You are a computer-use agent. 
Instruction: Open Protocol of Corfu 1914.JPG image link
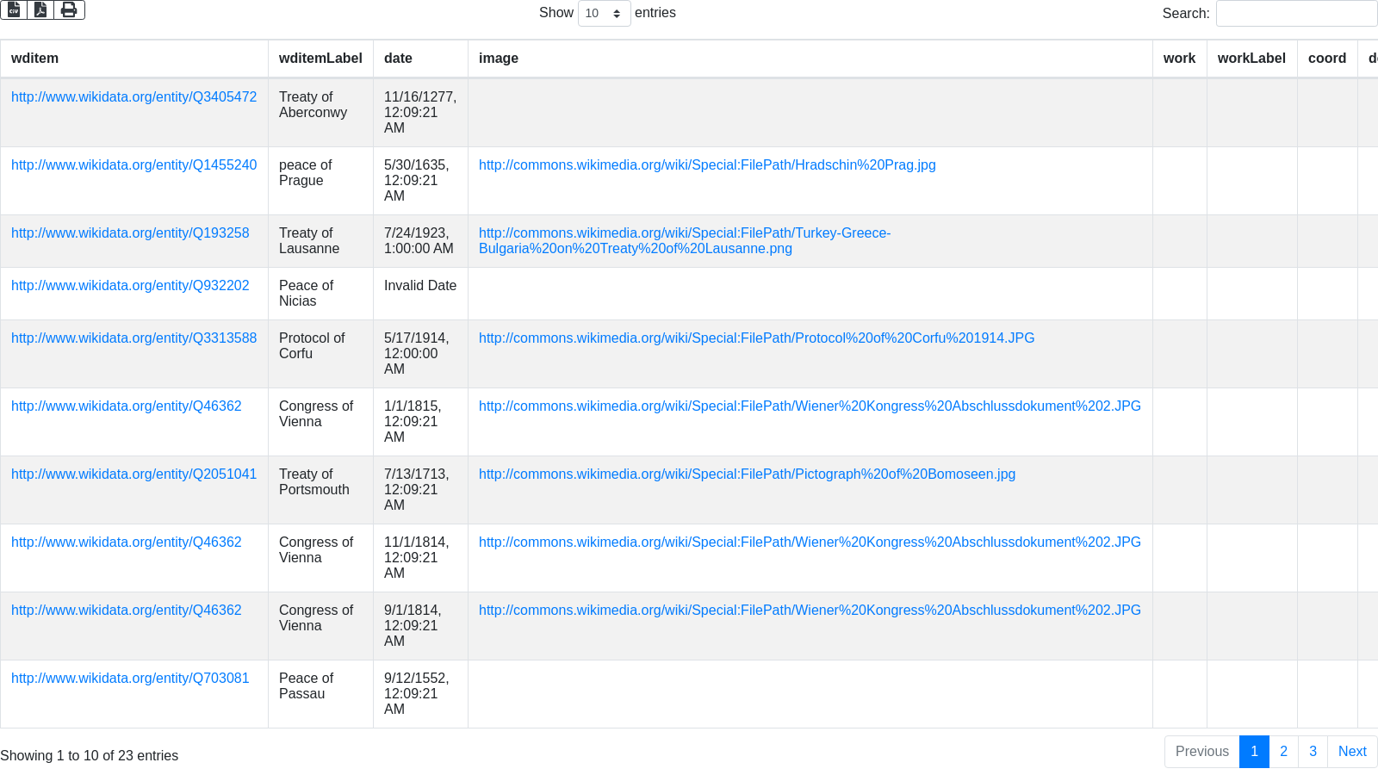tap(756, 338)
